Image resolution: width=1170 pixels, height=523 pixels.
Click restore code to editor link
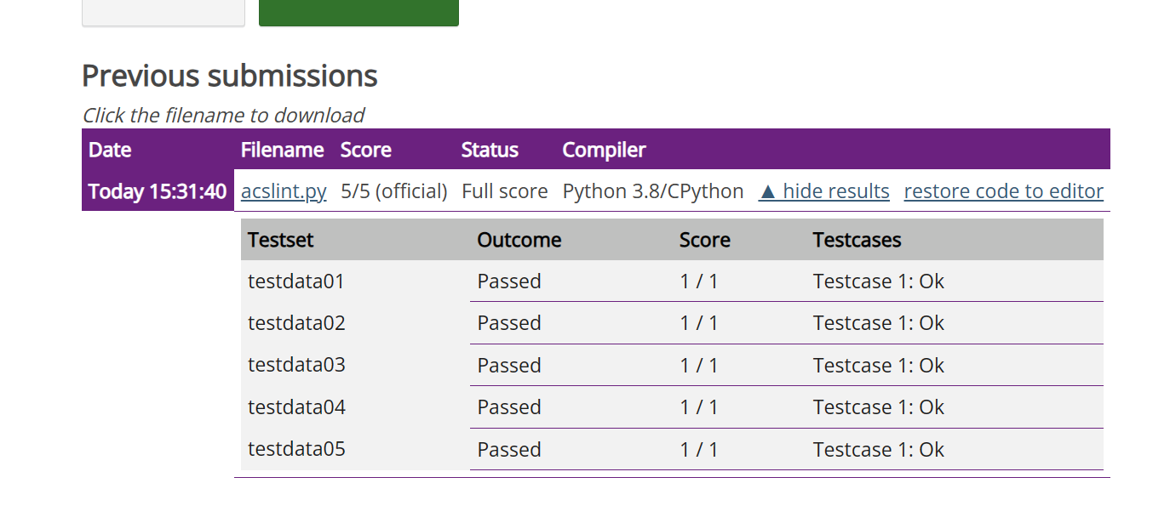tap(1003, 191)
